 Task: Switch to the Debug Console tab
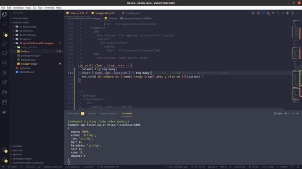click(109, 114)
